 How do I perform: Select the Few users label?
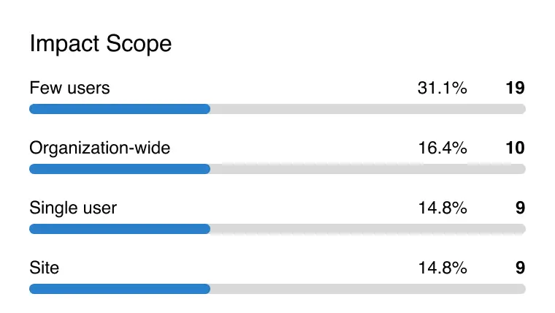(x=69, y=88)
